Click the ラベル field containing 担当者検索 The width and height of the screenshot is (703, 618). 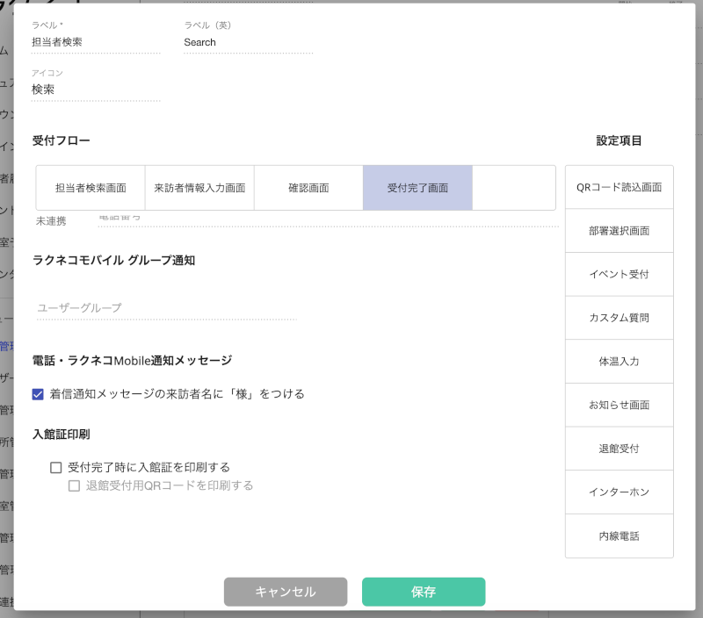[x=96, y=42]
